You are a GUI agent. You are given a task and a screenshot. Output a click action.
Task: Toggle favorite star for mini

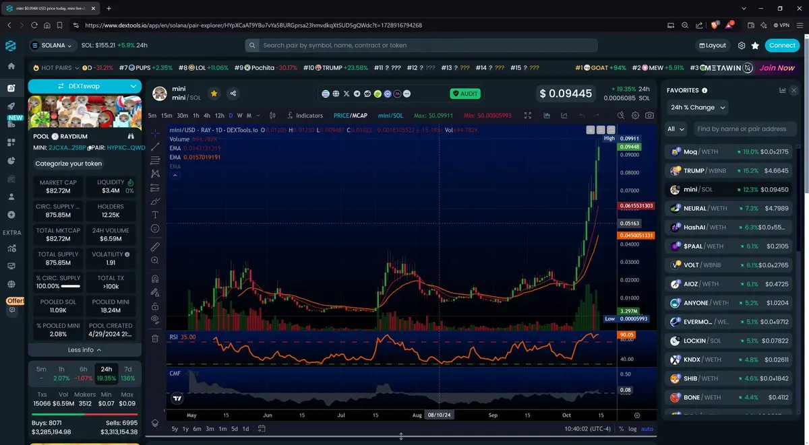click(x=214, y=94)
